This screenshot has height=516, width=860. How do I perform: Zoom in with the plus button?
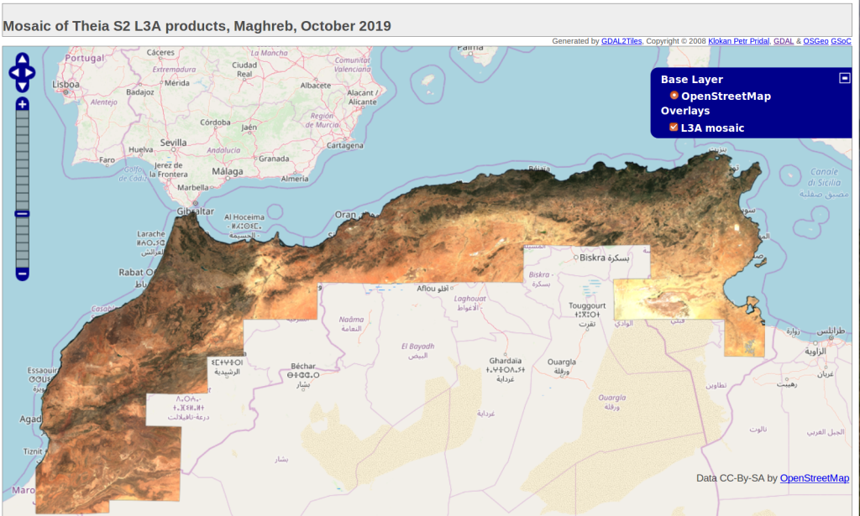point(22,104)
